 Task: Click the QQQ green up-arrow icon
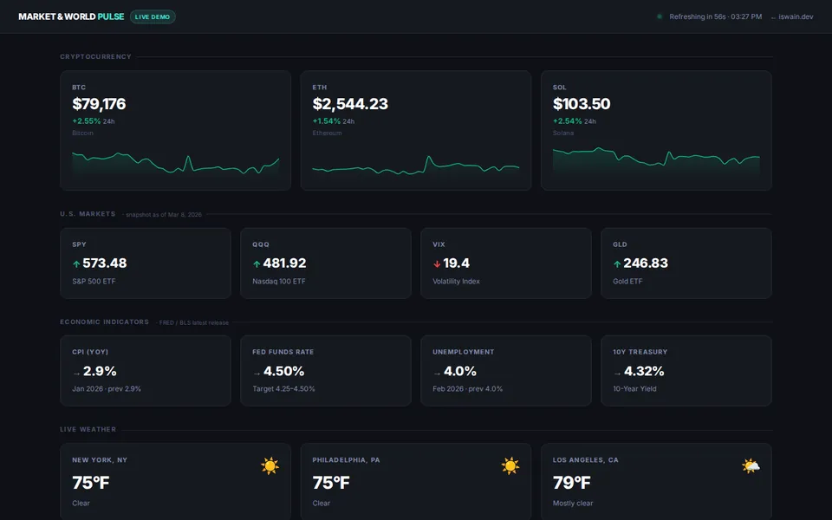pos(257,263)
